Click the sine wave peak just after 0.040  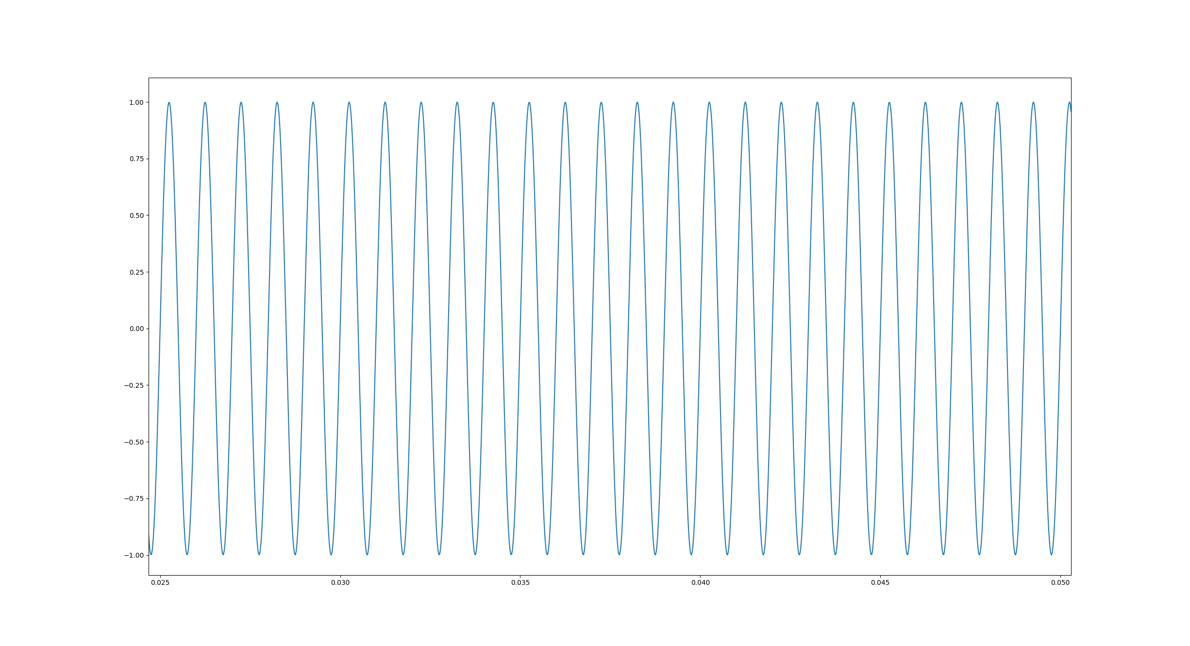[709, 102]
